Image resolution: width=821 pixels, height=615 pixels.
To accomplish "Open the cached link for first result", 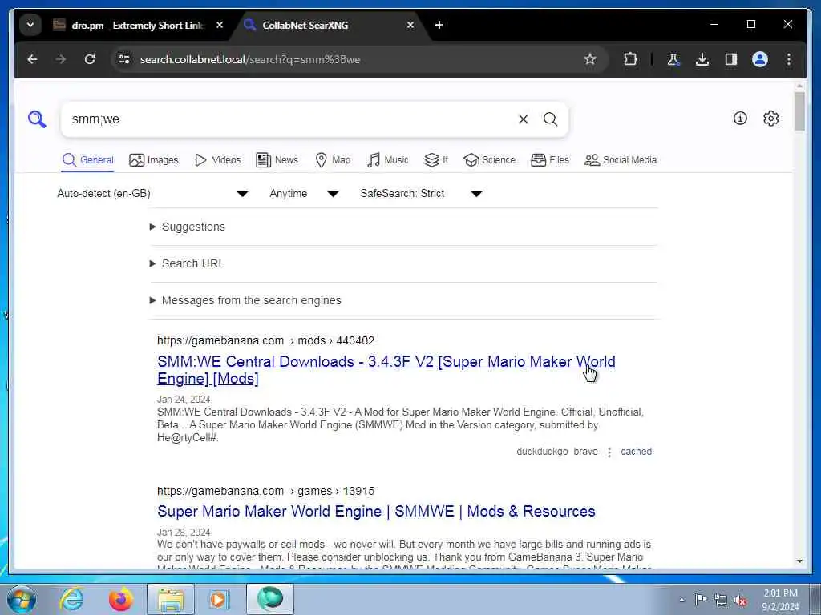I will [636, 452].
